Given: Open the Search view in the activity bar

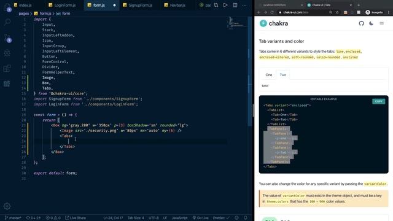Looking at the screenshot, I should coord(7,22).
